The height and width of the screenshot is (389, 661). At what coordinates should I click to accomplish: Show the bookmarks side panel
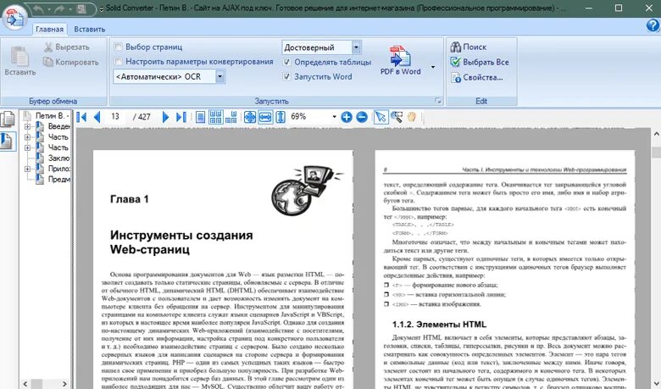coord(7,141)
